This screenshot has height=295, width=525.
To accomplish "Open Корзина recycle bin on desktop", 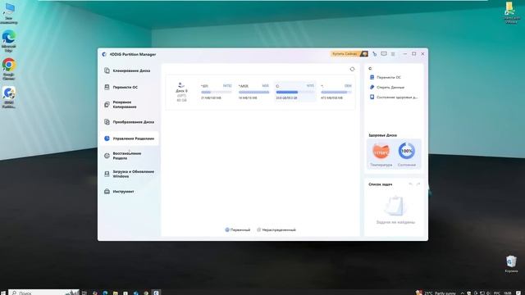I will coord(511,264).
